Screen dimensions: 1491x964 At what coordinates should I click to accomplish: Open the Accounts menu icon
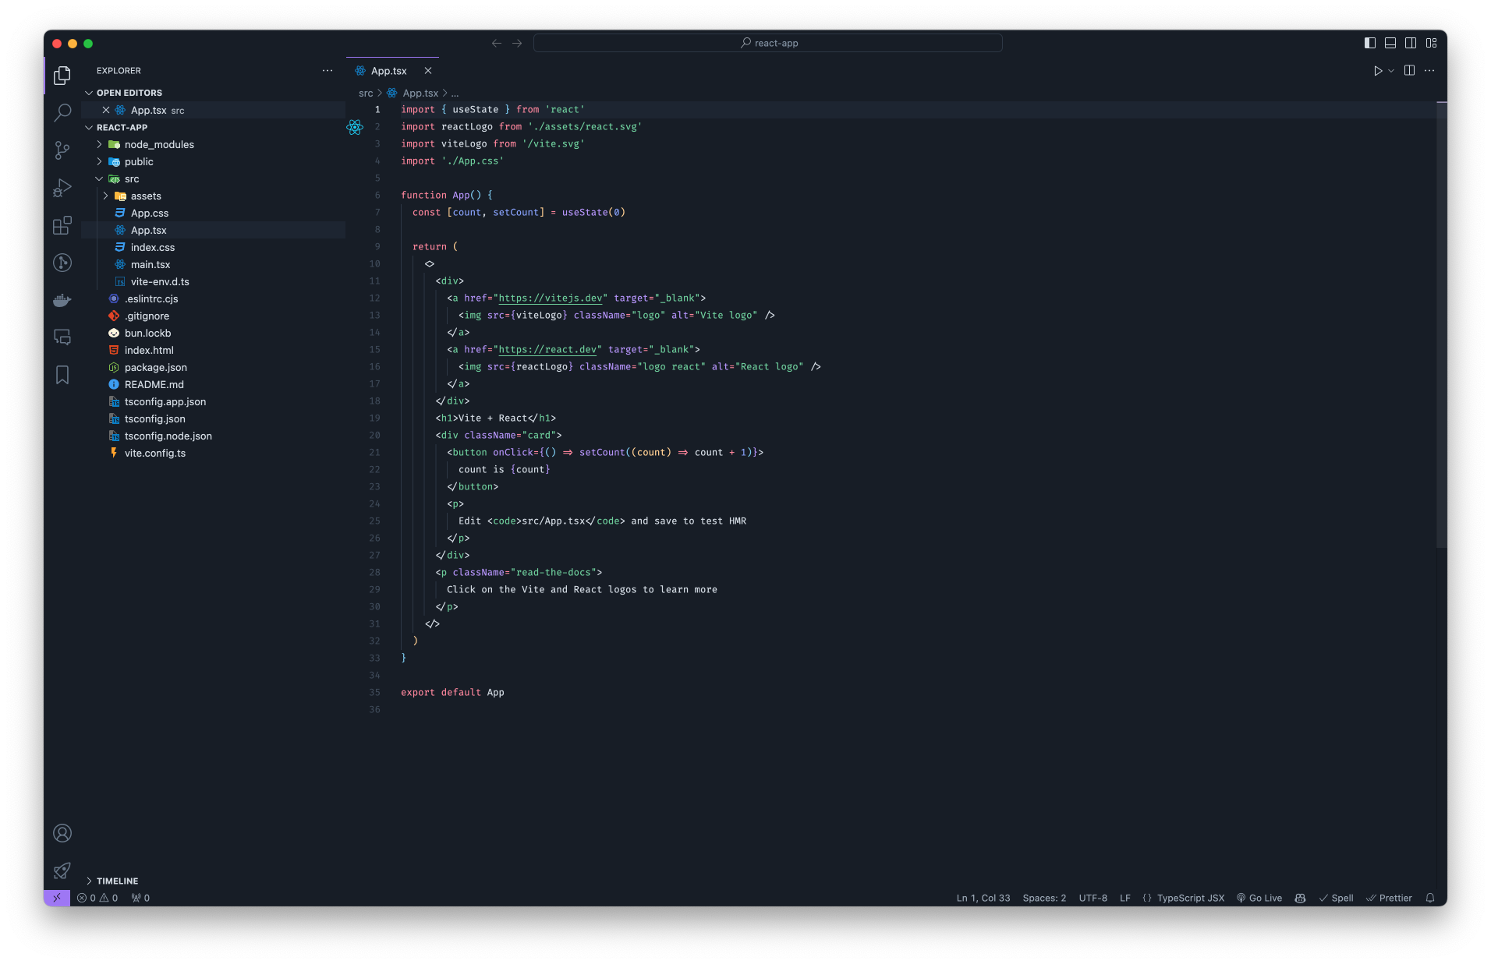62,833
